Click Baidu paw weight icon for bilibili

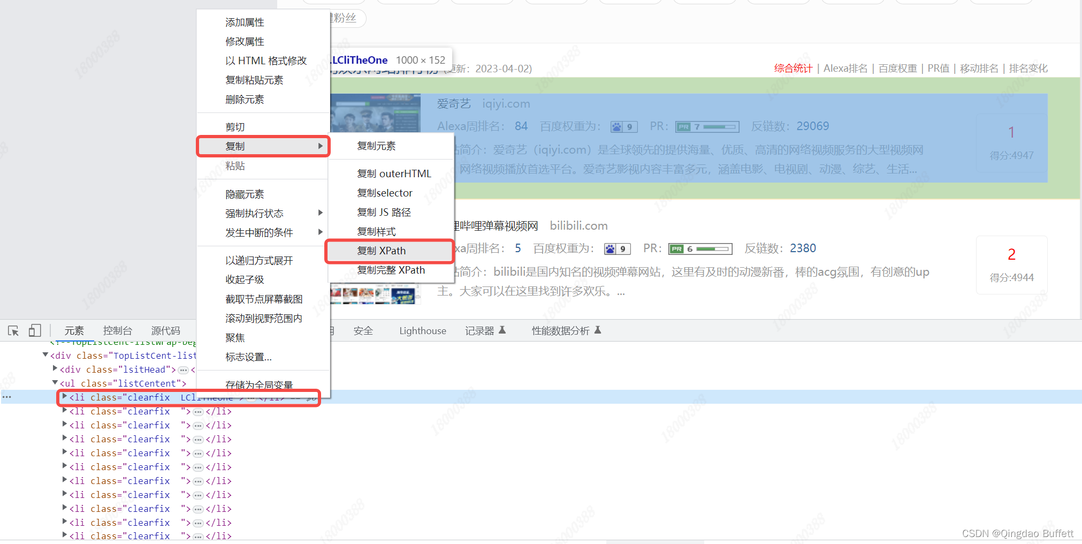[x=618, y=249]
